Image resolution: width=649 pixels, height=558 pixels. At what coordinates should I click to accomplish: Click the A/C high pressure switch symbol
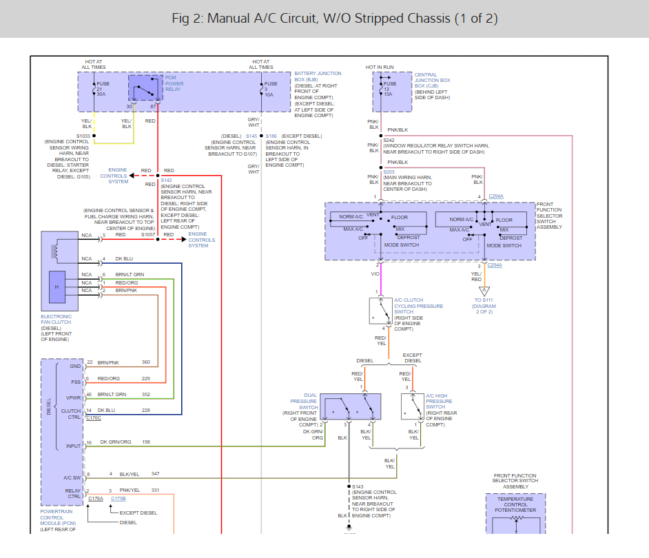click(412, 406)
